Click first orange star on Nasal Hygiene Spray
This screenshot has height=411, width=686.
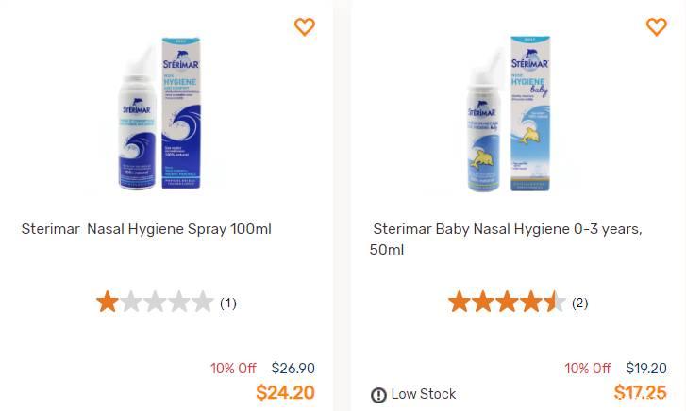click(x=107, y=303)
